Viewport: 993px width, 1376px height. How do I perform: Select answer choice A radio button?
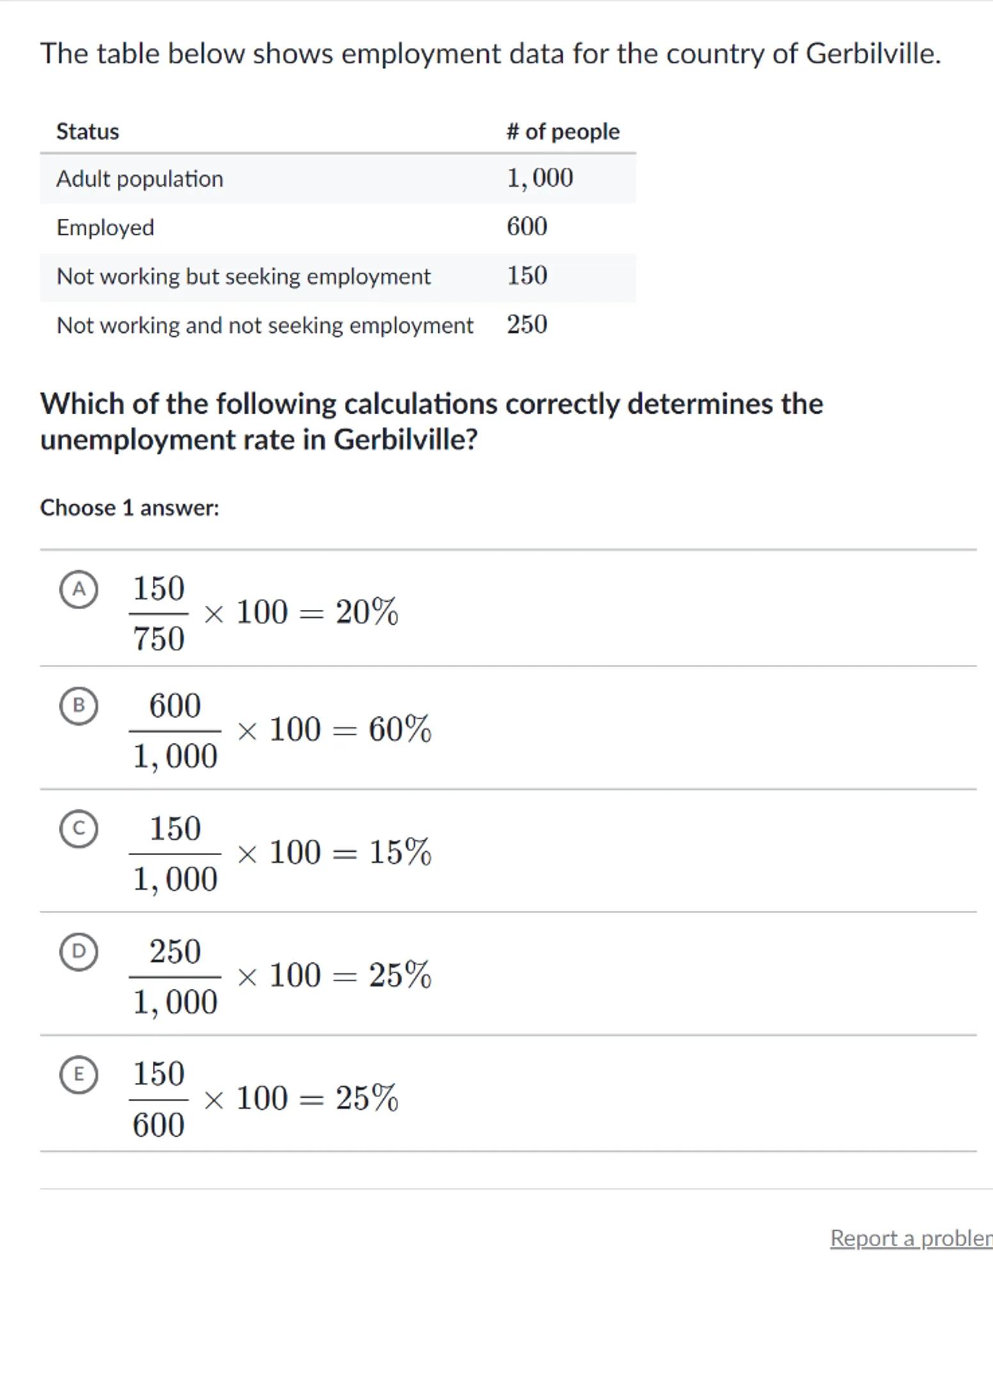(79, 589)
